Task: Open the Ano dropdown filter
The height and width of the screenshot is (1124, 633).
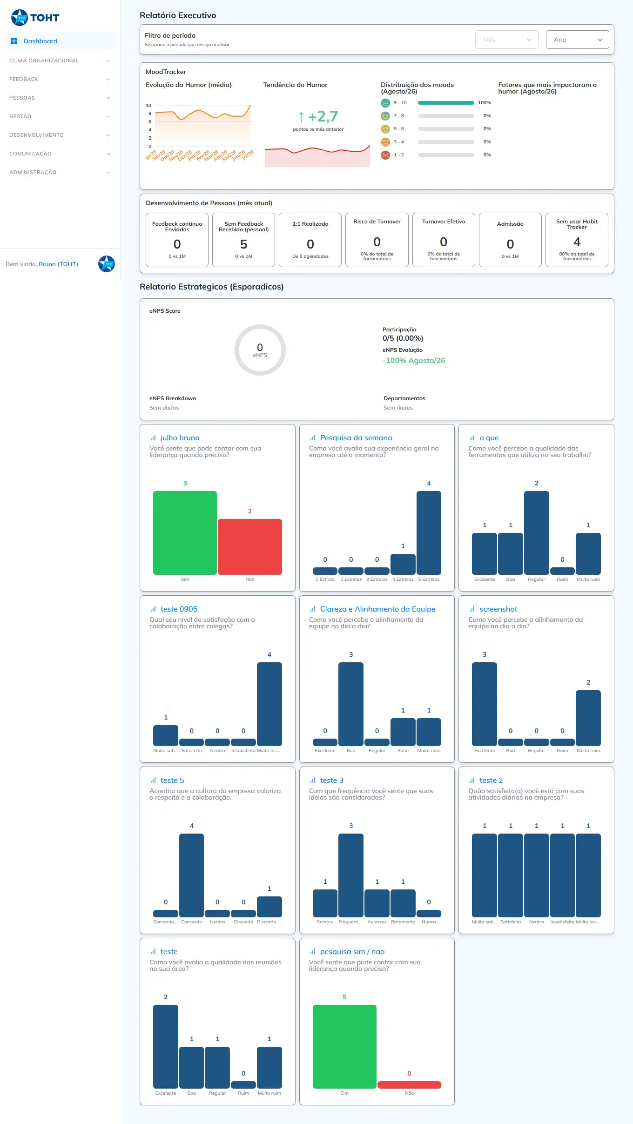Action: coord(578,40)
